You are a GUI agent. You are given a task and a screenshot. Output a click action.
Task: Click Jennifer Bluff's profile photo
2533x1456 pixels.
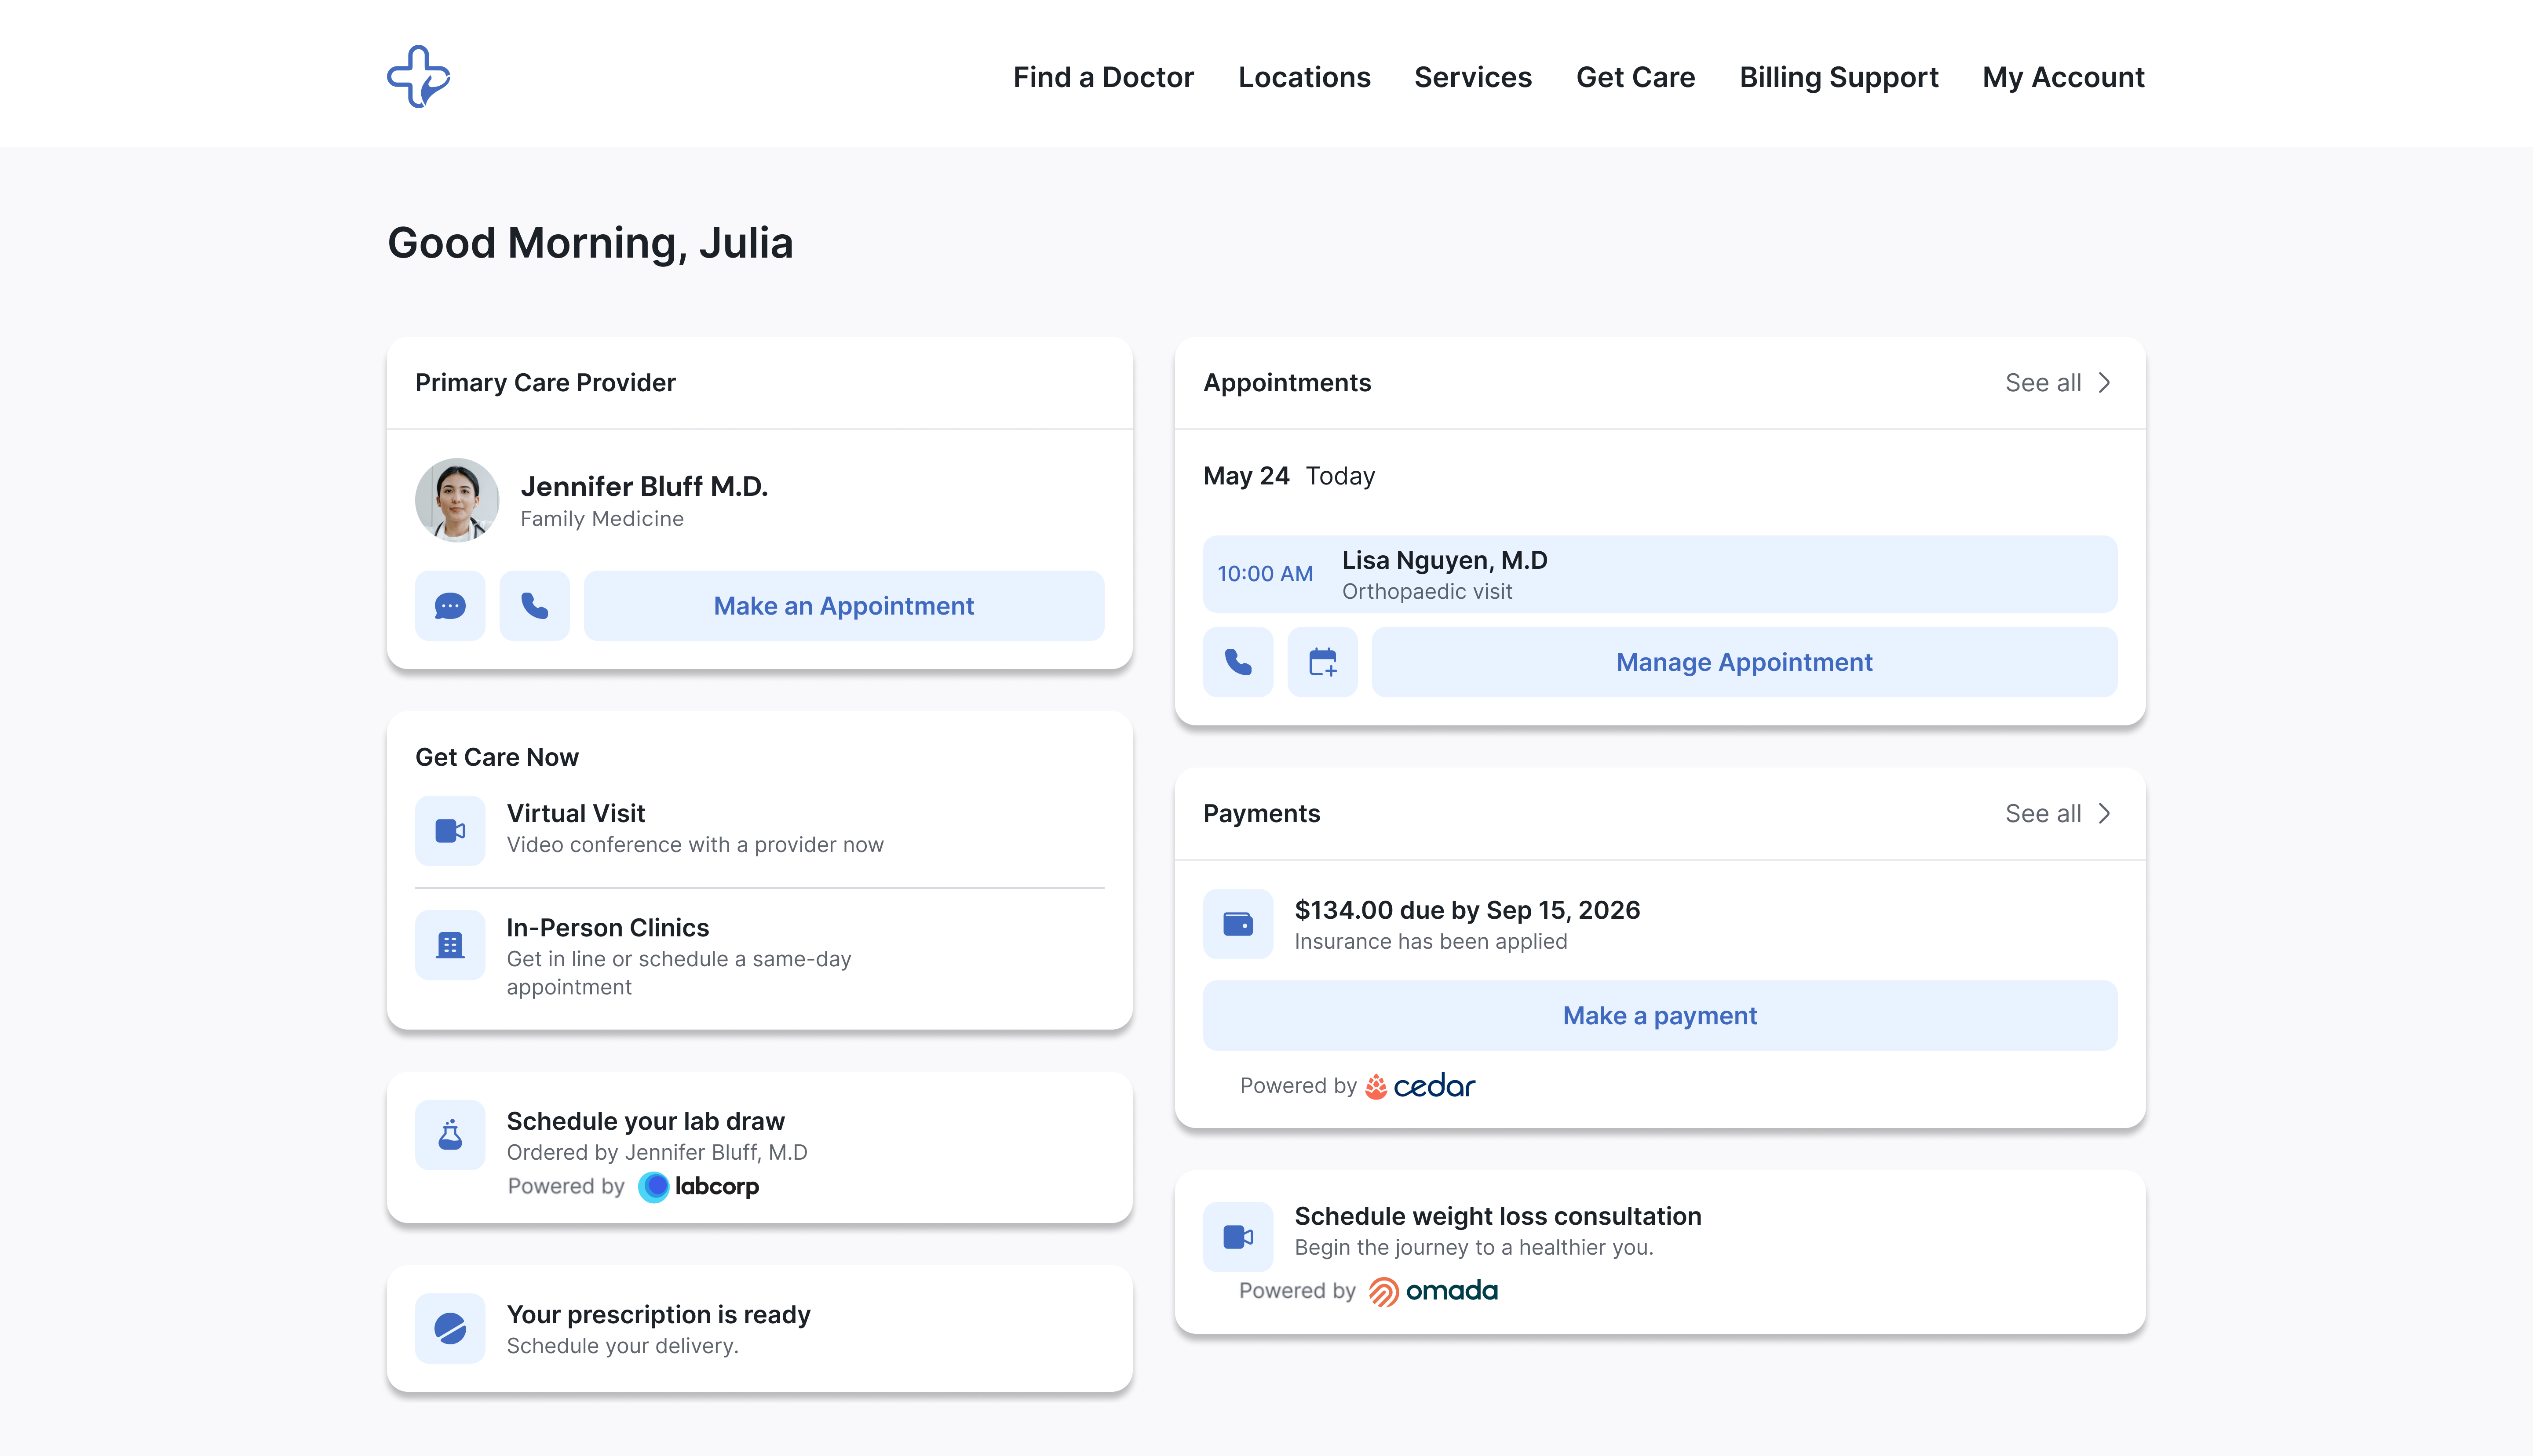click(456, 500)
